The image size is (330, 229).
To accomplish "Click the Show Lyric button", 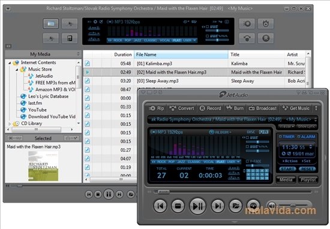I will [307, 126].
